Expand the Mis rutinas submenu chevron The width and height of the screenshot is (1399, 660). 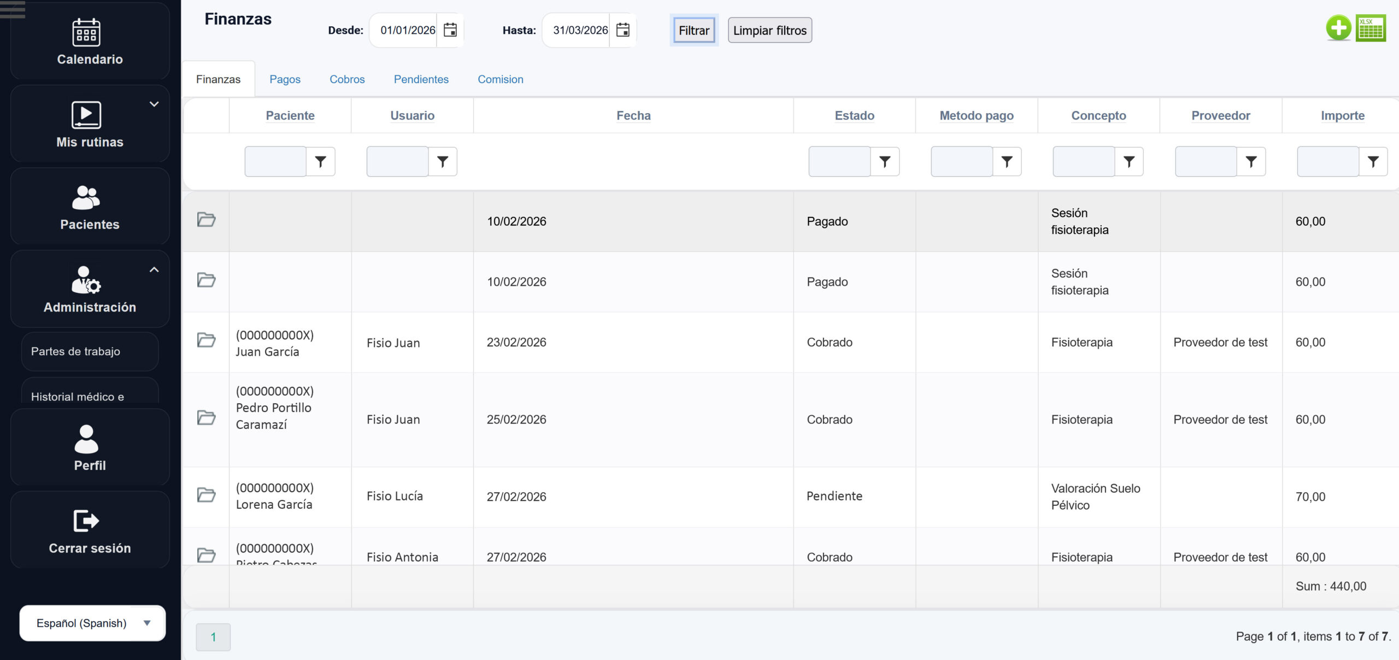coord(154,104)
